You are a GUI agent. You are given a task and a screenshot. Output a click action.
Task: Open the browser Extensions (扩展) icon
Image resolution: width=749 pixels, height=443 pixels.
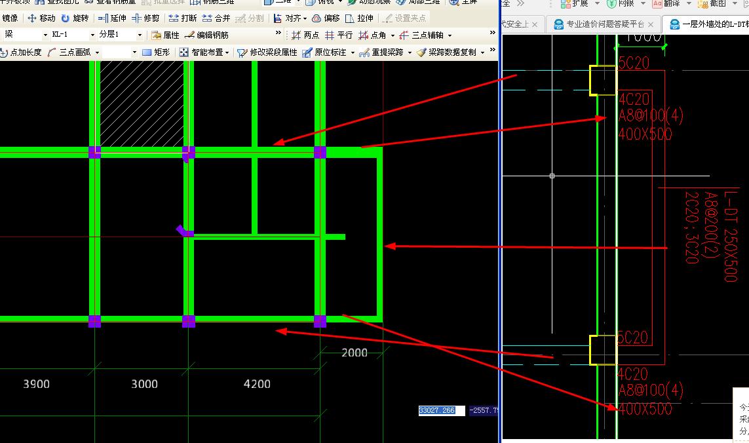pos(566,4)
